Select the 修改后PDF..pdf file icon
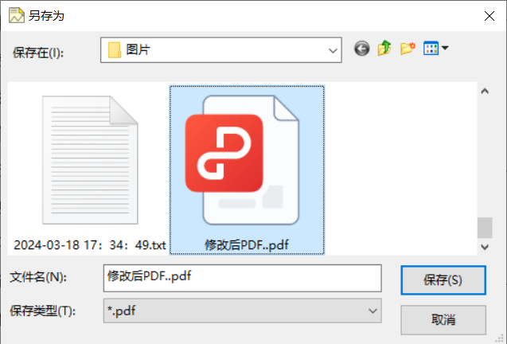The height and width of the screenshot is (344, 507). click(x=242, y=160)
